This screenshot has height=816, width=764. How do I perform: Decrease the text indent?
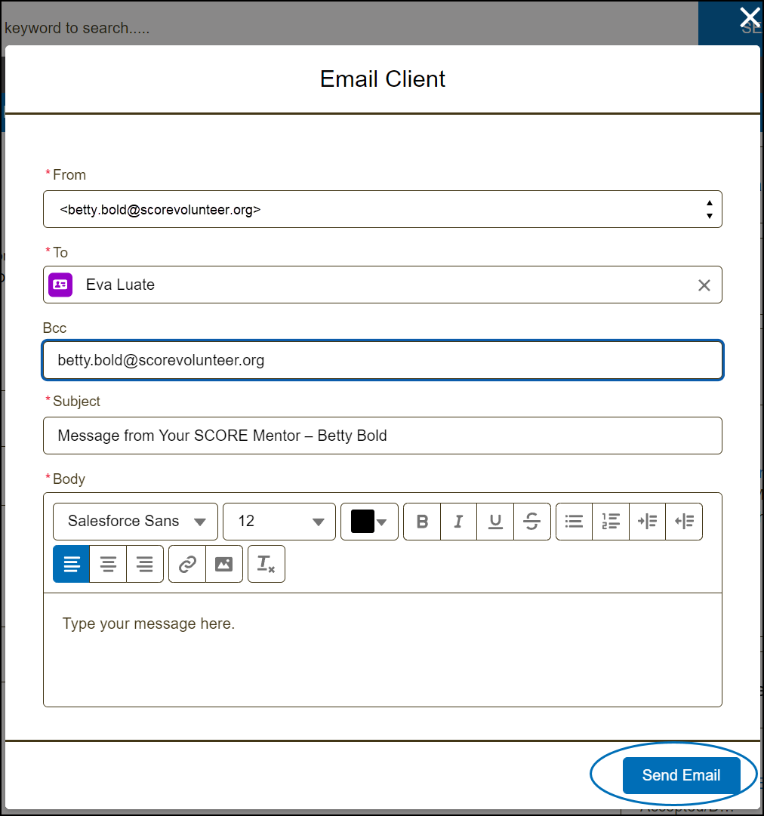pyautogui.click(x=684, y=522)
